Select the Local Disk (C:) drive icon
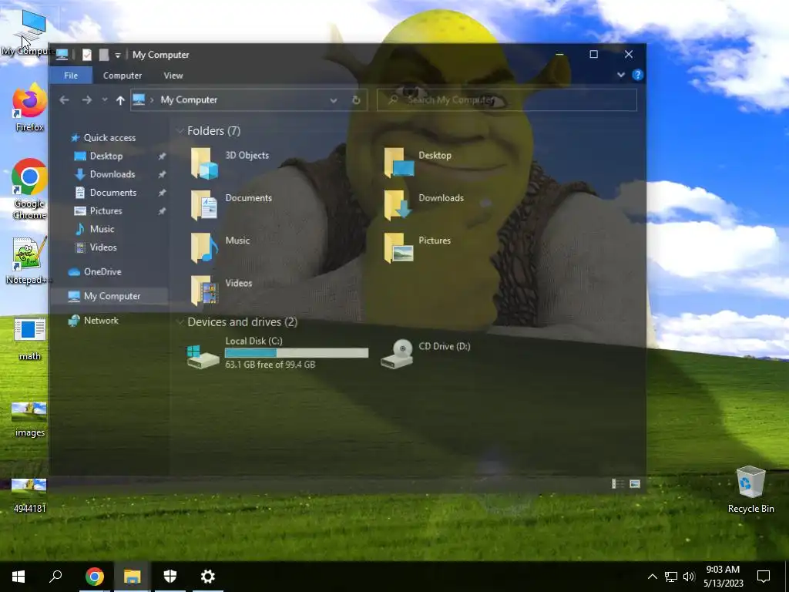 point(203,356)
